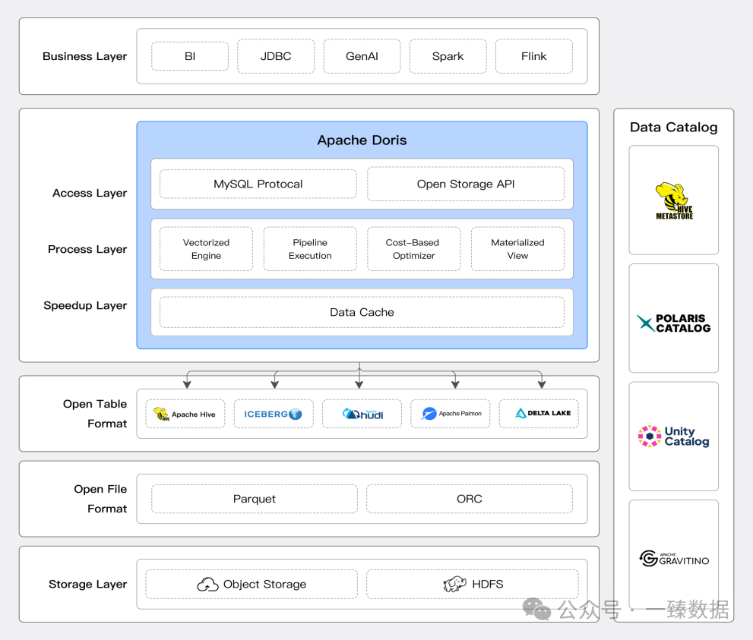Click the Hadoop elephant icon beside HDFS

454,585
